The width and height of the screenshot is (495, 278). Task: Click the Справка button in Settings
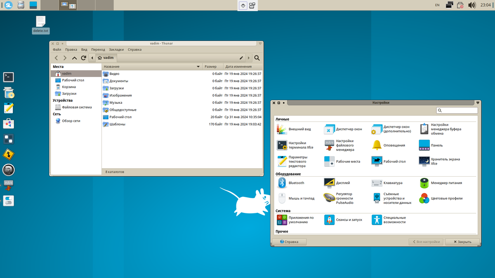[x=290, y=241]
